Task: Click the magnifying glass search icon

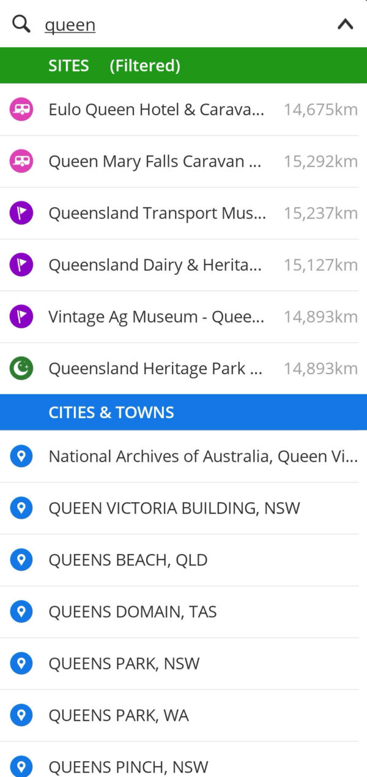Action: 21,23
